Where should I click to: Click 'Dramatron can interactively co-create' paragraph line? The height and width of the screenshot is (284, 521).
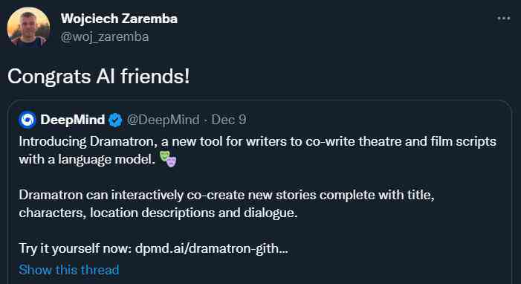coord(227,195)
